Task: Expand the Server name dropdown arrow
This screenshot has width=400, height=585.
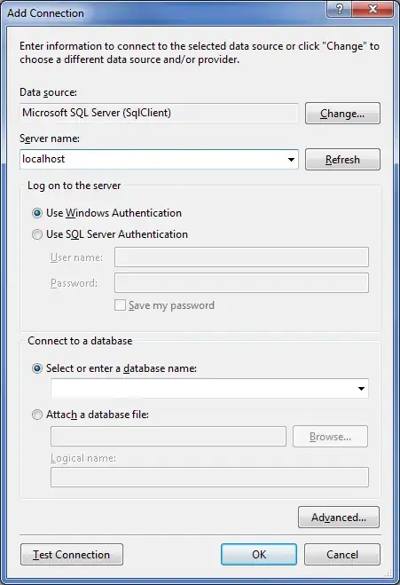Action: pyautogui.click(x=291, y=160)
